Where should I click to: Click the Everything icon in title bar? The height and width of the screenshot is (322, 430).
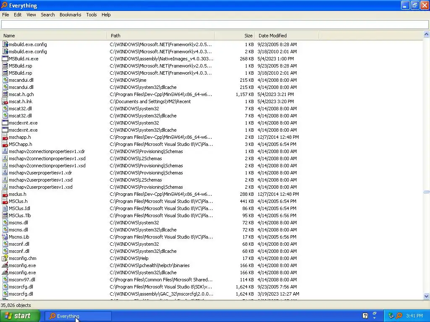click(x=4, y=5)
